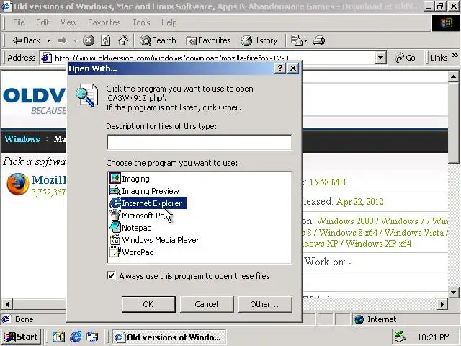Click the page scrollbar down arrow
The height and width of the screenshot is (346, 461).
pos(453,293)
